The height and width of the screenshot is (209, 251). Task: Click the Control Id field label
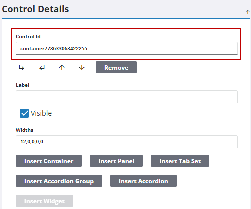pos(28,37)
